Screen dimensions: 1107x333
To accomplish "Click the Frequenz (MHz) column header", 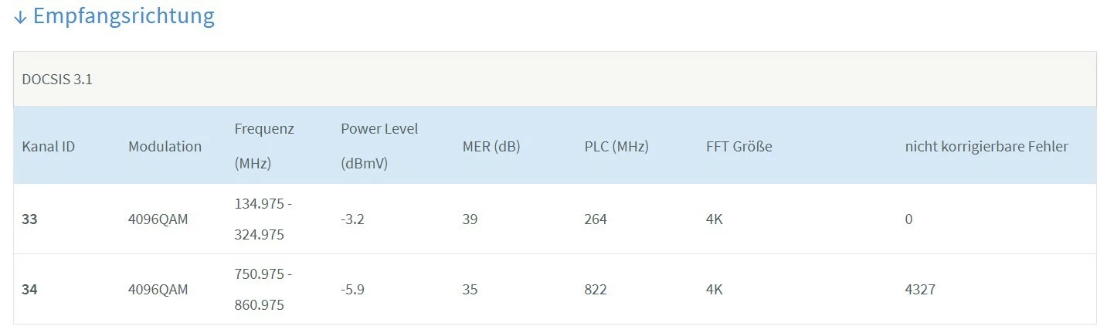I will [264, 146].
